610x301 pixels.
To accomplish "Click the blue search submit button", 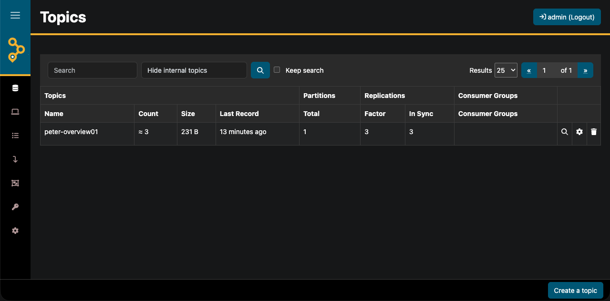I will pyautogui.click(x=260, y=70).
